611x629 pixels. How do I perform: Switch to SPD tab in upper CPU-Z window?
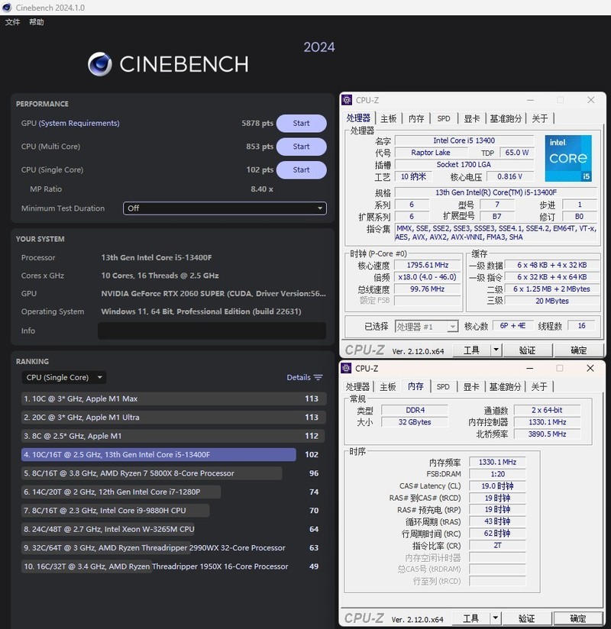point(444,119)
